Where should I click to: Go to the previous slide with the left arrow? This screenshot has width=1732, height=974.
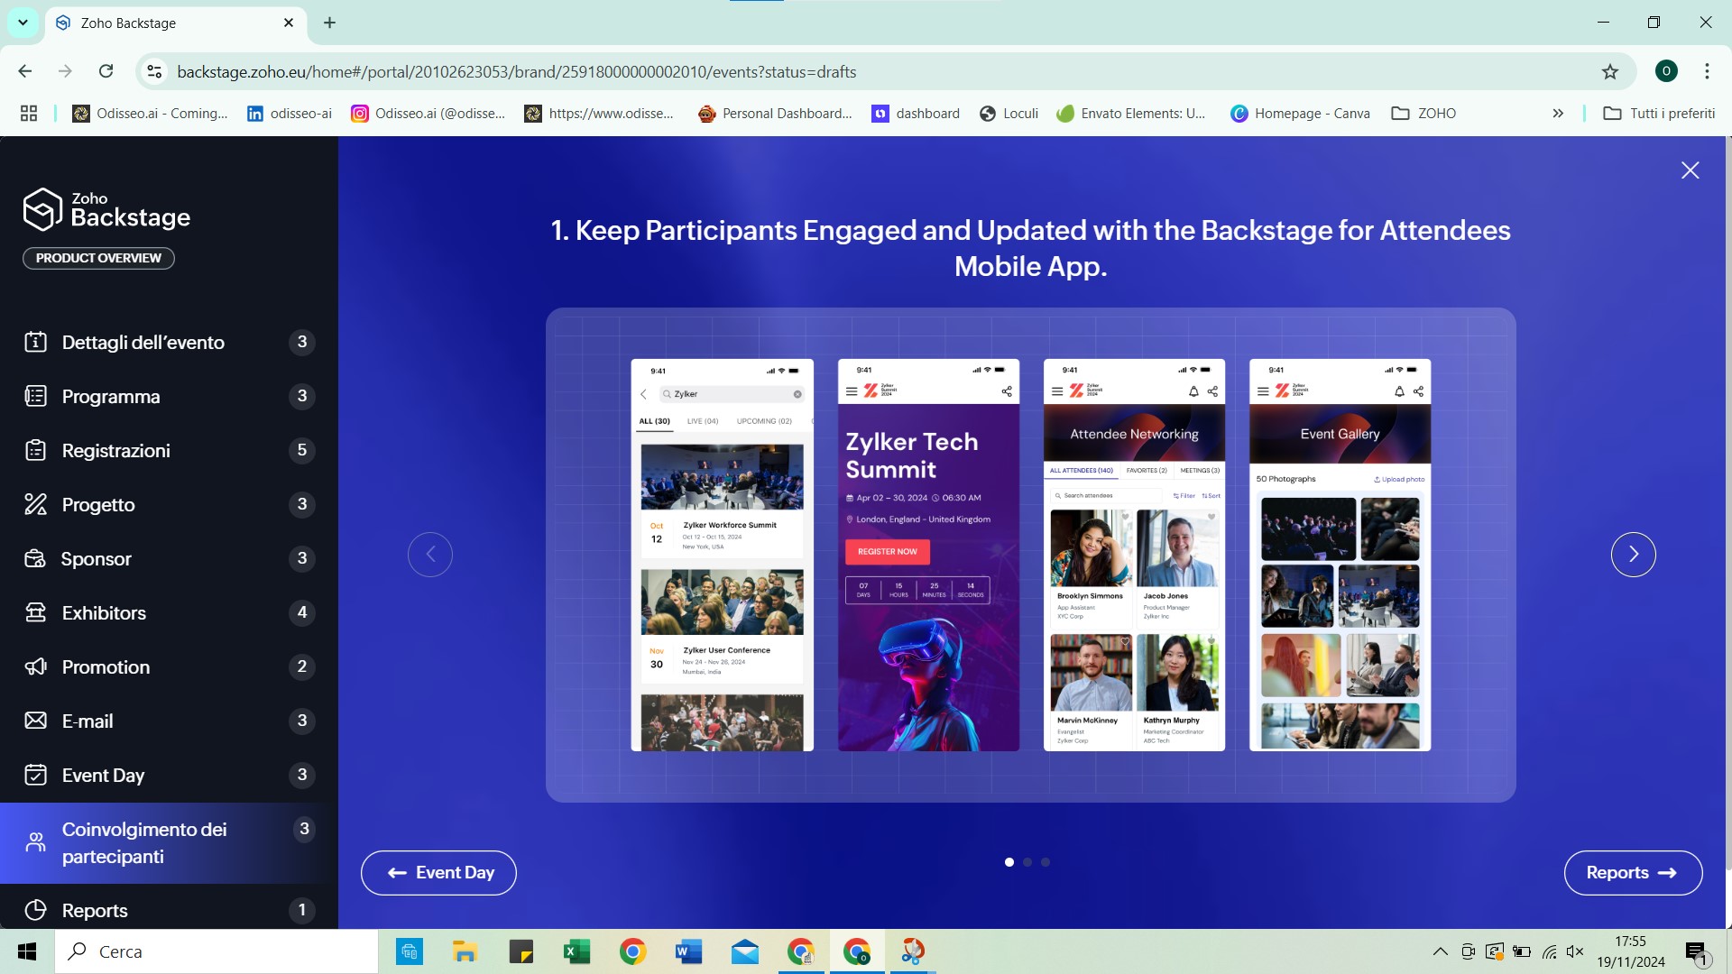[430, 554]
